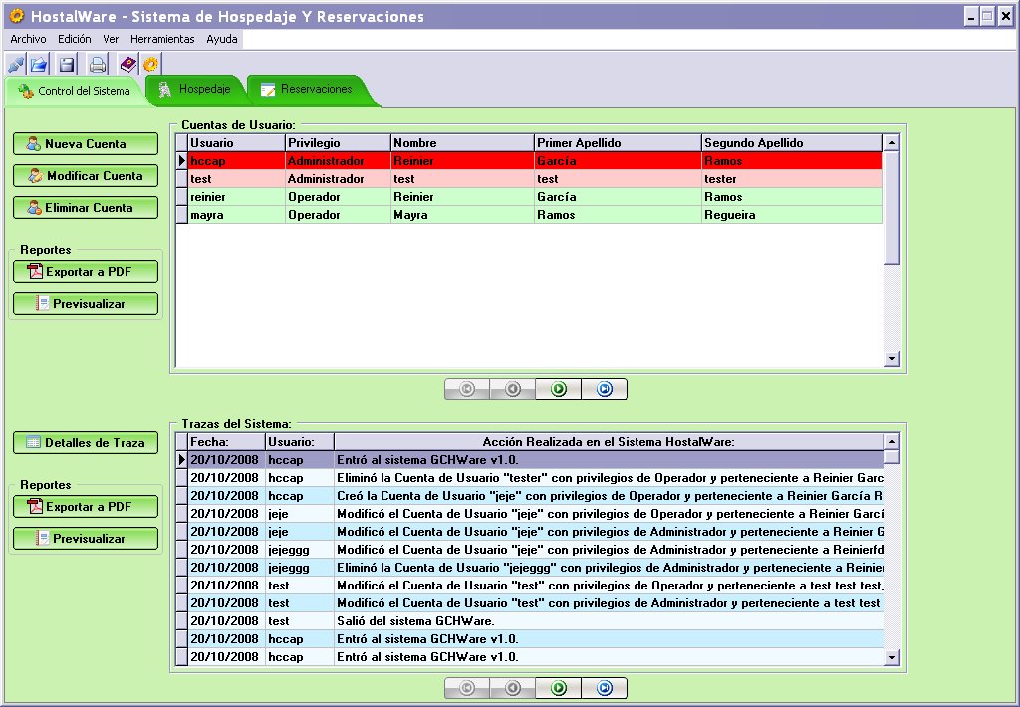Click the "Regueira" cell in the accounts grid
Viewport: 1020px width, 707px height.
point(792,215)
